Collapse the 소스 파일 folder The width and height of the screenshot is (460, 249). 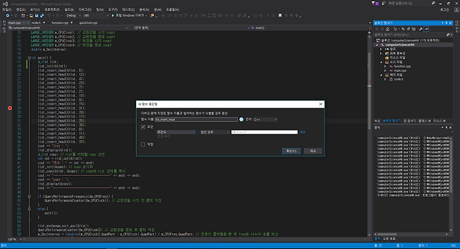pos(381,62)
